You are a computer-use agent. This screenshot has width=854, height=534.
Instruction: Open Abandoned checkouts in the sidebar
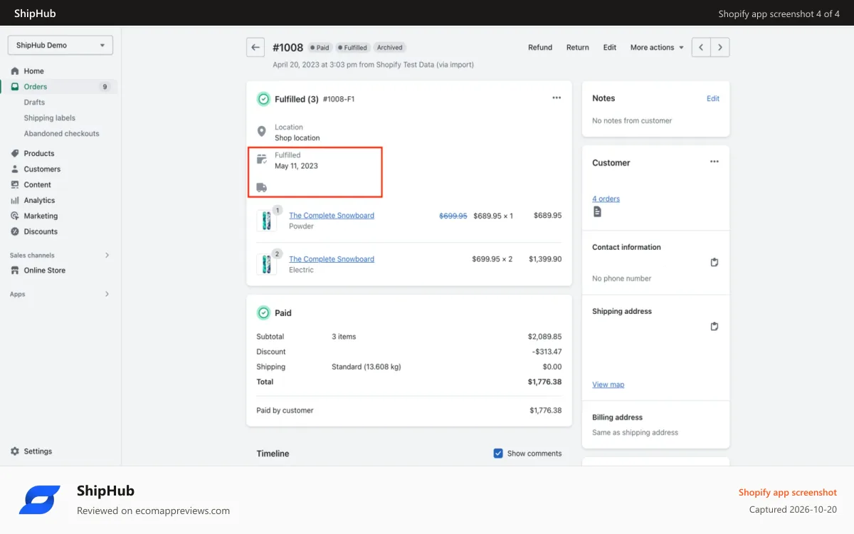pyautogui.click(x=62, y=134)
